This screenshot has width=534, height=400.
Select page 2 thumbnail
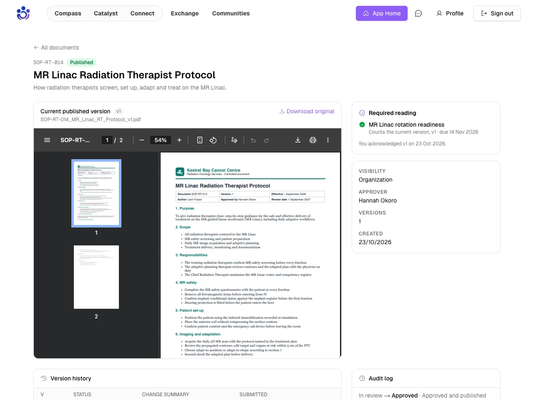click(x=96, y=277)
